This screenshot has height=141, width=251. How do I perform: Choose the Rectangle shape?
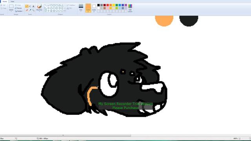[x=54, y=5]
